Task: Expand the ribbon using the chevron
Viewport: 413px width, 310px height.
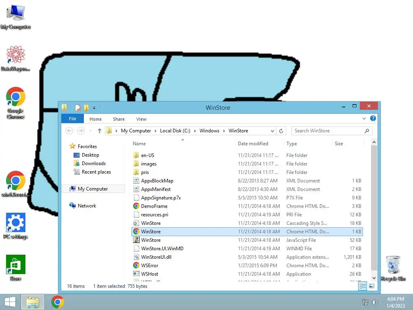Action: (x=364, y=118)
